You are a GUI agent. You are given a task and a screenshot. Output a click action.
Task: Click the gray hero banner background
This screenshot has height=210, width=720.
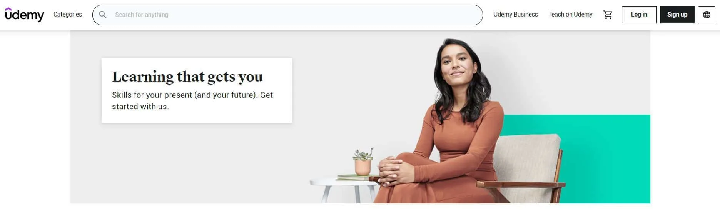pyautogui.click(x=192, y=162)
